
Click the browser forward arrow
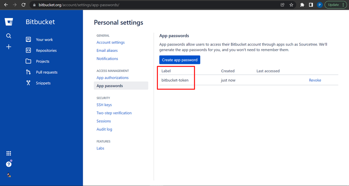(15, 5)
